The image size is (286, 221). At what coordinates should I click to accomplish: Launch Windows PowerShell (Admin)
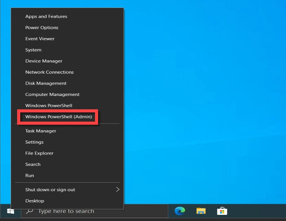pos(67,116)
